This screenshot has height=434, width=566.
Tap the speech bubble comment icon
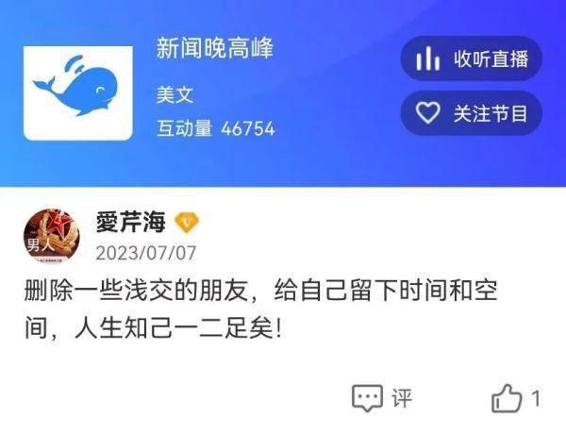pos(367,398)
